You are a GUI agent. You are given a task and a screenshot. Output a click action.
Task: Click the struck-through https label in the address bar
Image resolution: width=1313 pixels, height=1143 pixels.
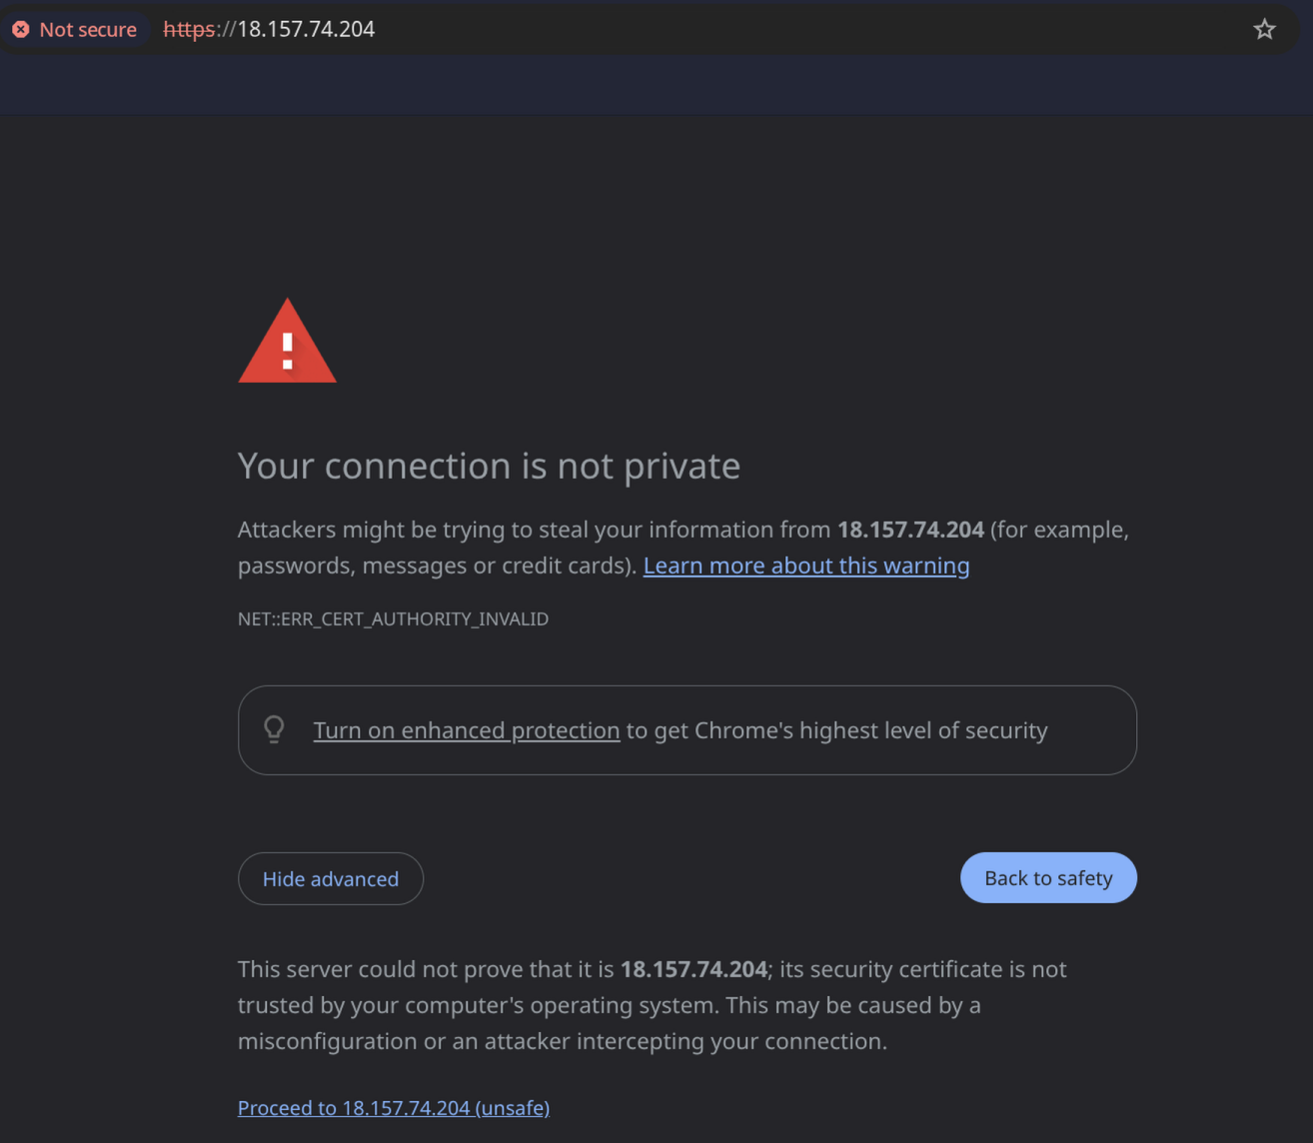tap(190, 29)
